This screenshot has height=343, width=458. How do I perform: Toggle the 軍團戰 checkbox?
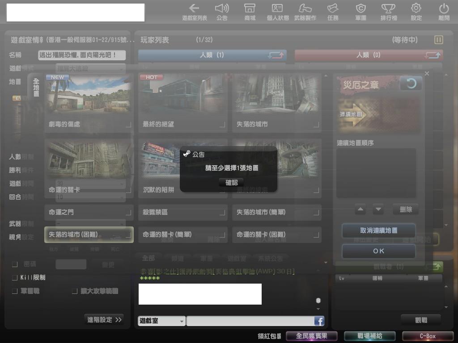click(x=15, y=291)
